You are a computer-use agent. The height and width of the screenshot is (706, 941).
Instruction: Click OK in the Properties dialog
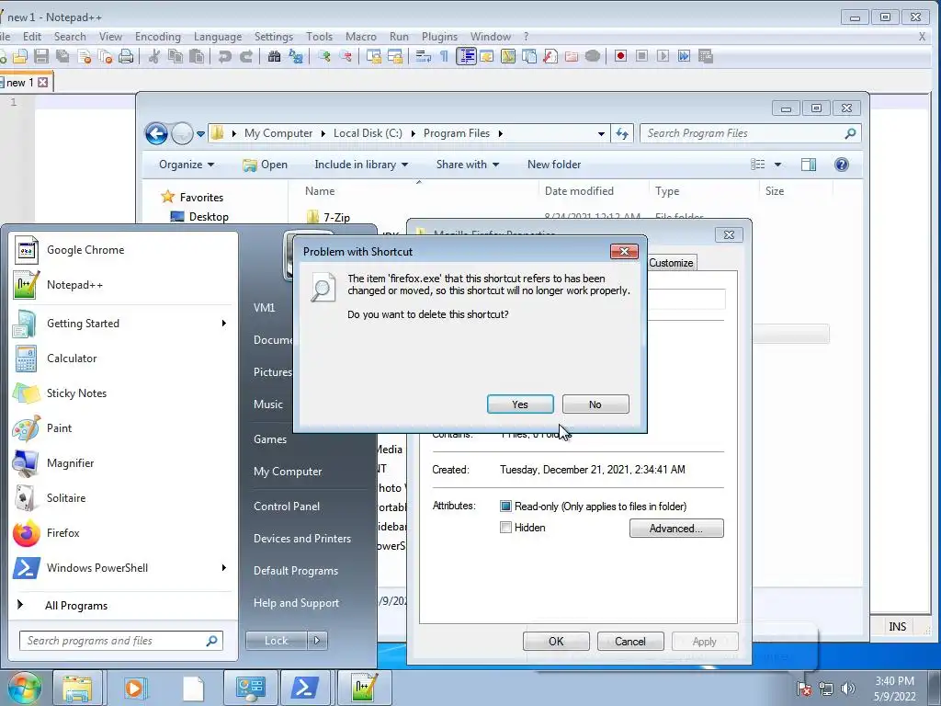556,641
